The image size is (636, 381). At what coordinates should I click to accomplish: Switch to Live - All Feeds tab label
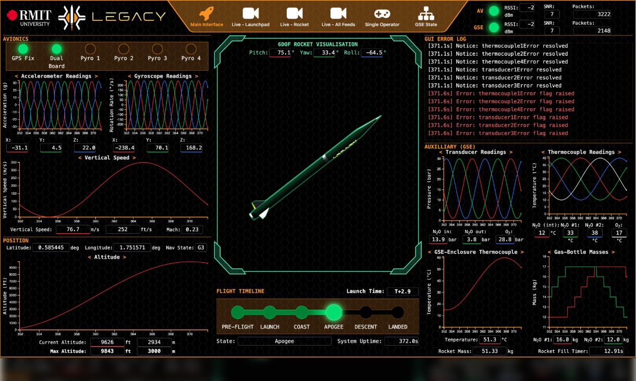pyautogui.click(x=338, y=24)
